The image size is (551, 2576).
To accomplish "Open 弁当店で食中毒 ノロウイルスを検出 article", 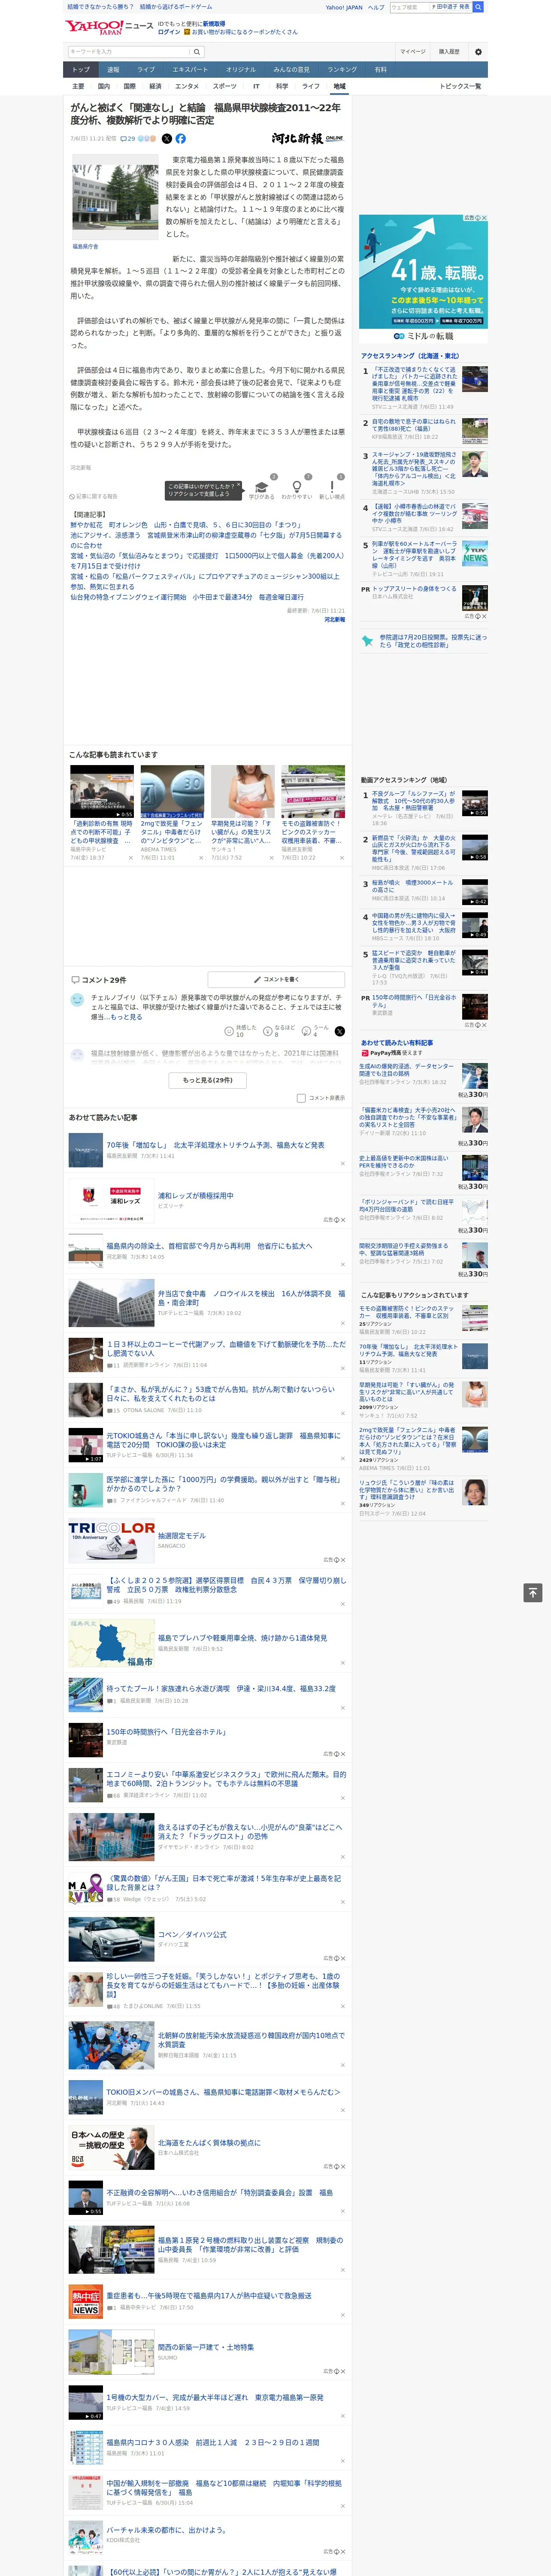I will click(x=251, y=1298).
